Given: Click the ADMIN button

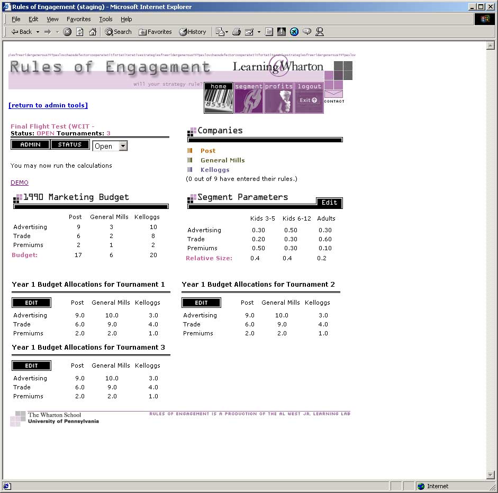Looking at the screenshot, I should tap(30, 144).
